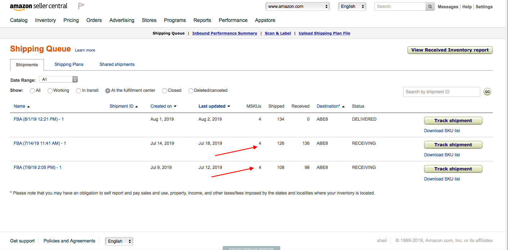The image size is (508, 250).
Task: Click the flag icon beside the logo
Action: pos(81,6)
